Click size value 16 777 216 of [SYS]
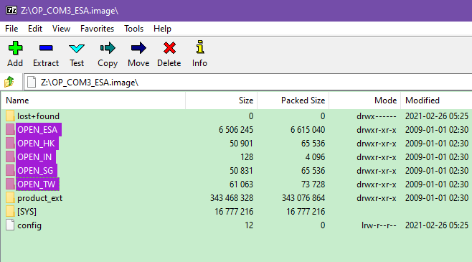Screen dimensions: 472x262 [x=234, y=212]
